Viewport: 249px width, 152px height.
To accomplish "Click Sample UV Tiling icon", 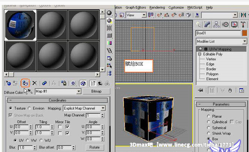I will point(109,35).
